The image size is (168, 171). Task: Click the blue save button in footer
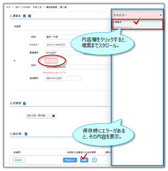(x=84, y=160)
